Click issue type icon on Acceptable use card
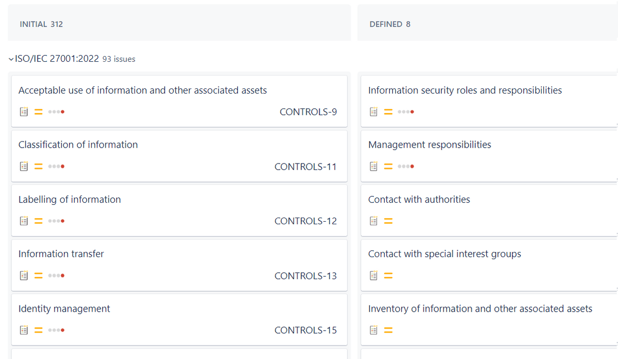Screen dimensions: 618x359 23,112
